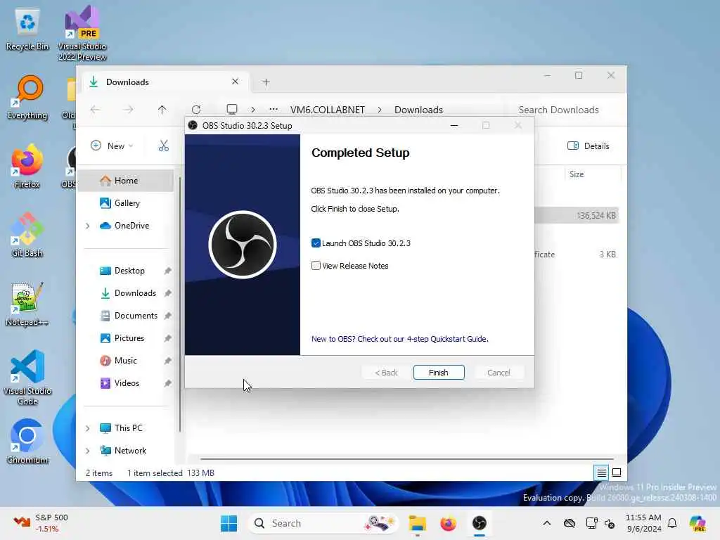Launch Firefox from the desktop
The height and width of the screenshot is (540, 720).
27,166
